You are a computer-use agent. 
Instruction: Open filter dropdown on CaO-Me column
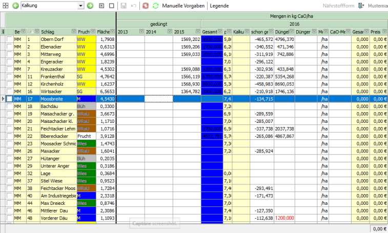[348, 31]
